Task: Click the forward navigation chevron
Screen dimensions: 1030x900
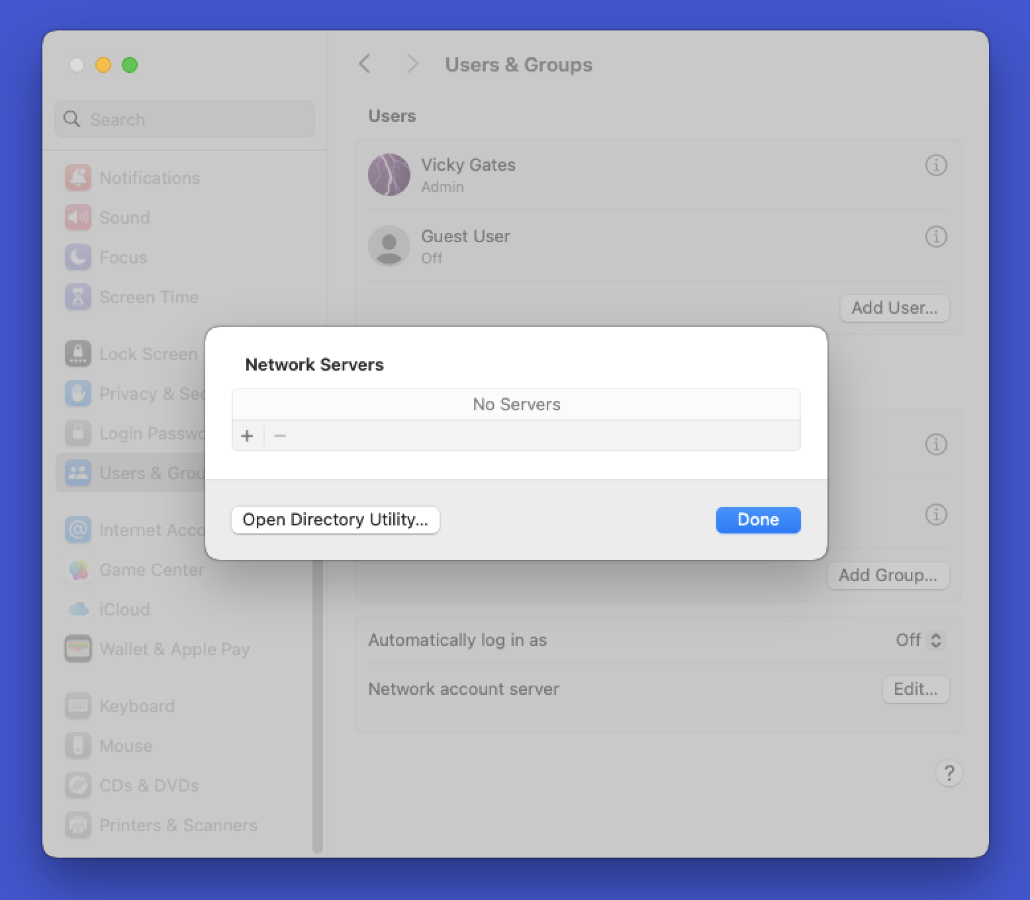Action: 412,64
